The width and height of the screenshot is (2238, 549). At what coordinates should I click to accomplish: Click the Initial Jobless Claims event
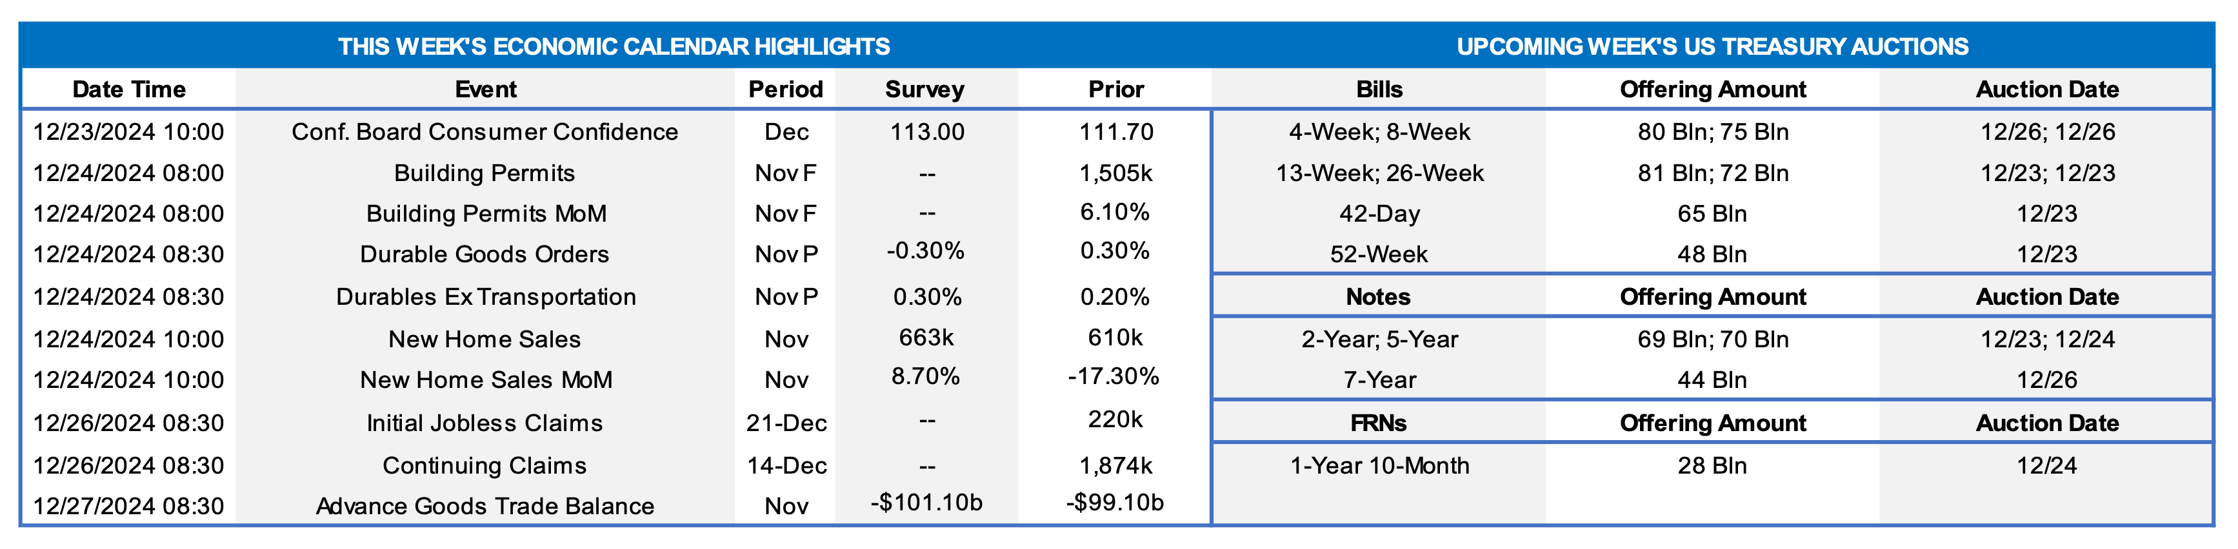click(x=485, y=423)
